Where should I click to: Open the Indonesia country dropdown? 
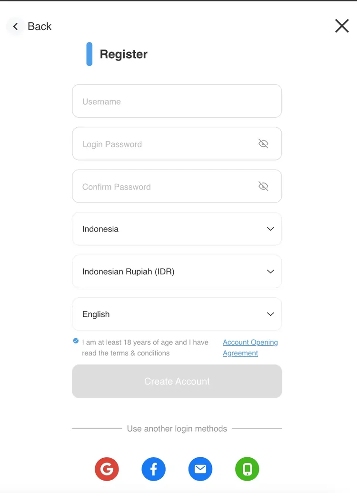177,229
